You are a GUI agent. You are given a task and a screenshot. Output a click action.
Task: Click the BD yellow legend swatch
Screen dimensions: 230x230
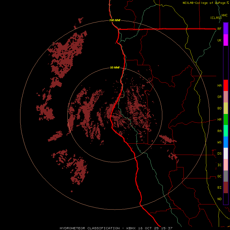[x=226, y=108]
